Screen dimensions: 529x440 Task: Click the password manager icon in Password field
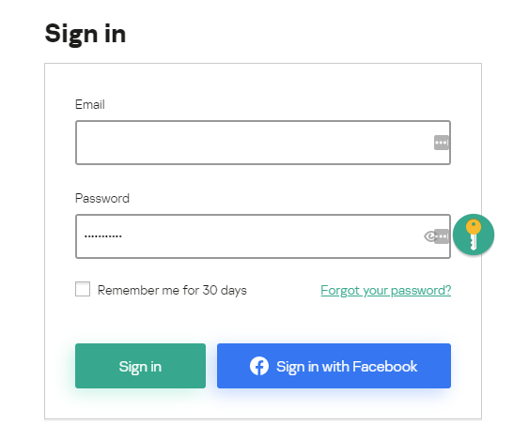(x=442, y=236)
